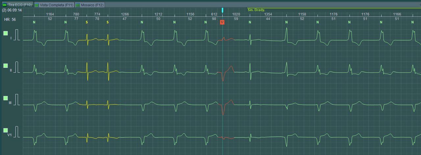The height and width of the screenshot is (155, 421).
Task: Select the lead III calibration pulse icon
Action: tap(17, 99)
